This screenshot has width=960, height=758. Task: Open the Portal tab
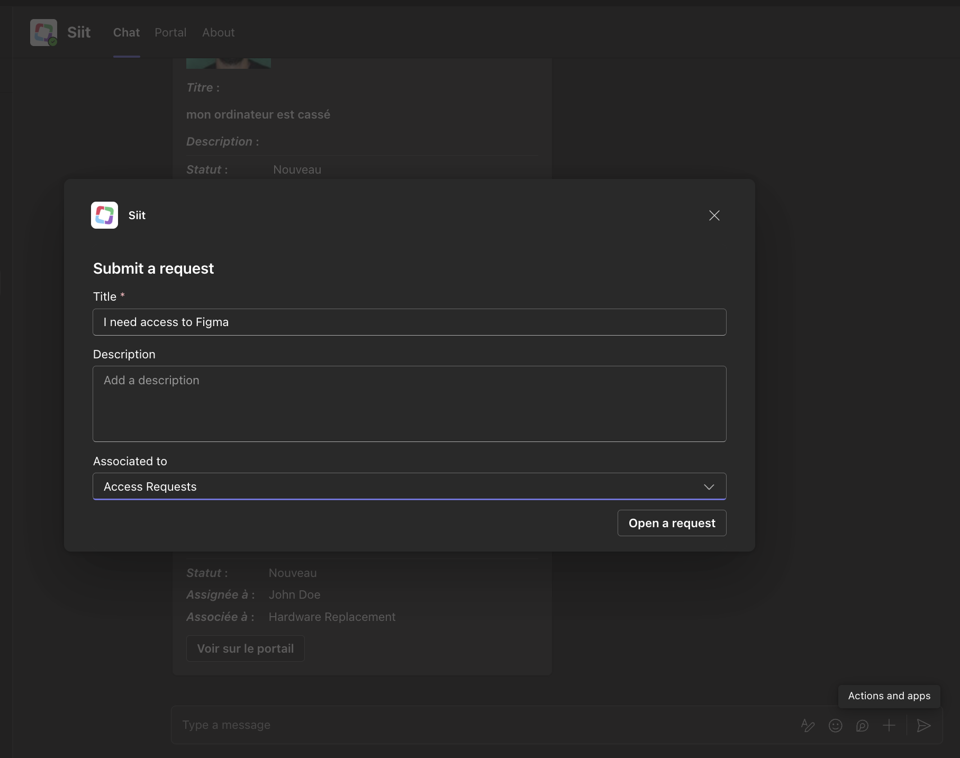point(170,33)
